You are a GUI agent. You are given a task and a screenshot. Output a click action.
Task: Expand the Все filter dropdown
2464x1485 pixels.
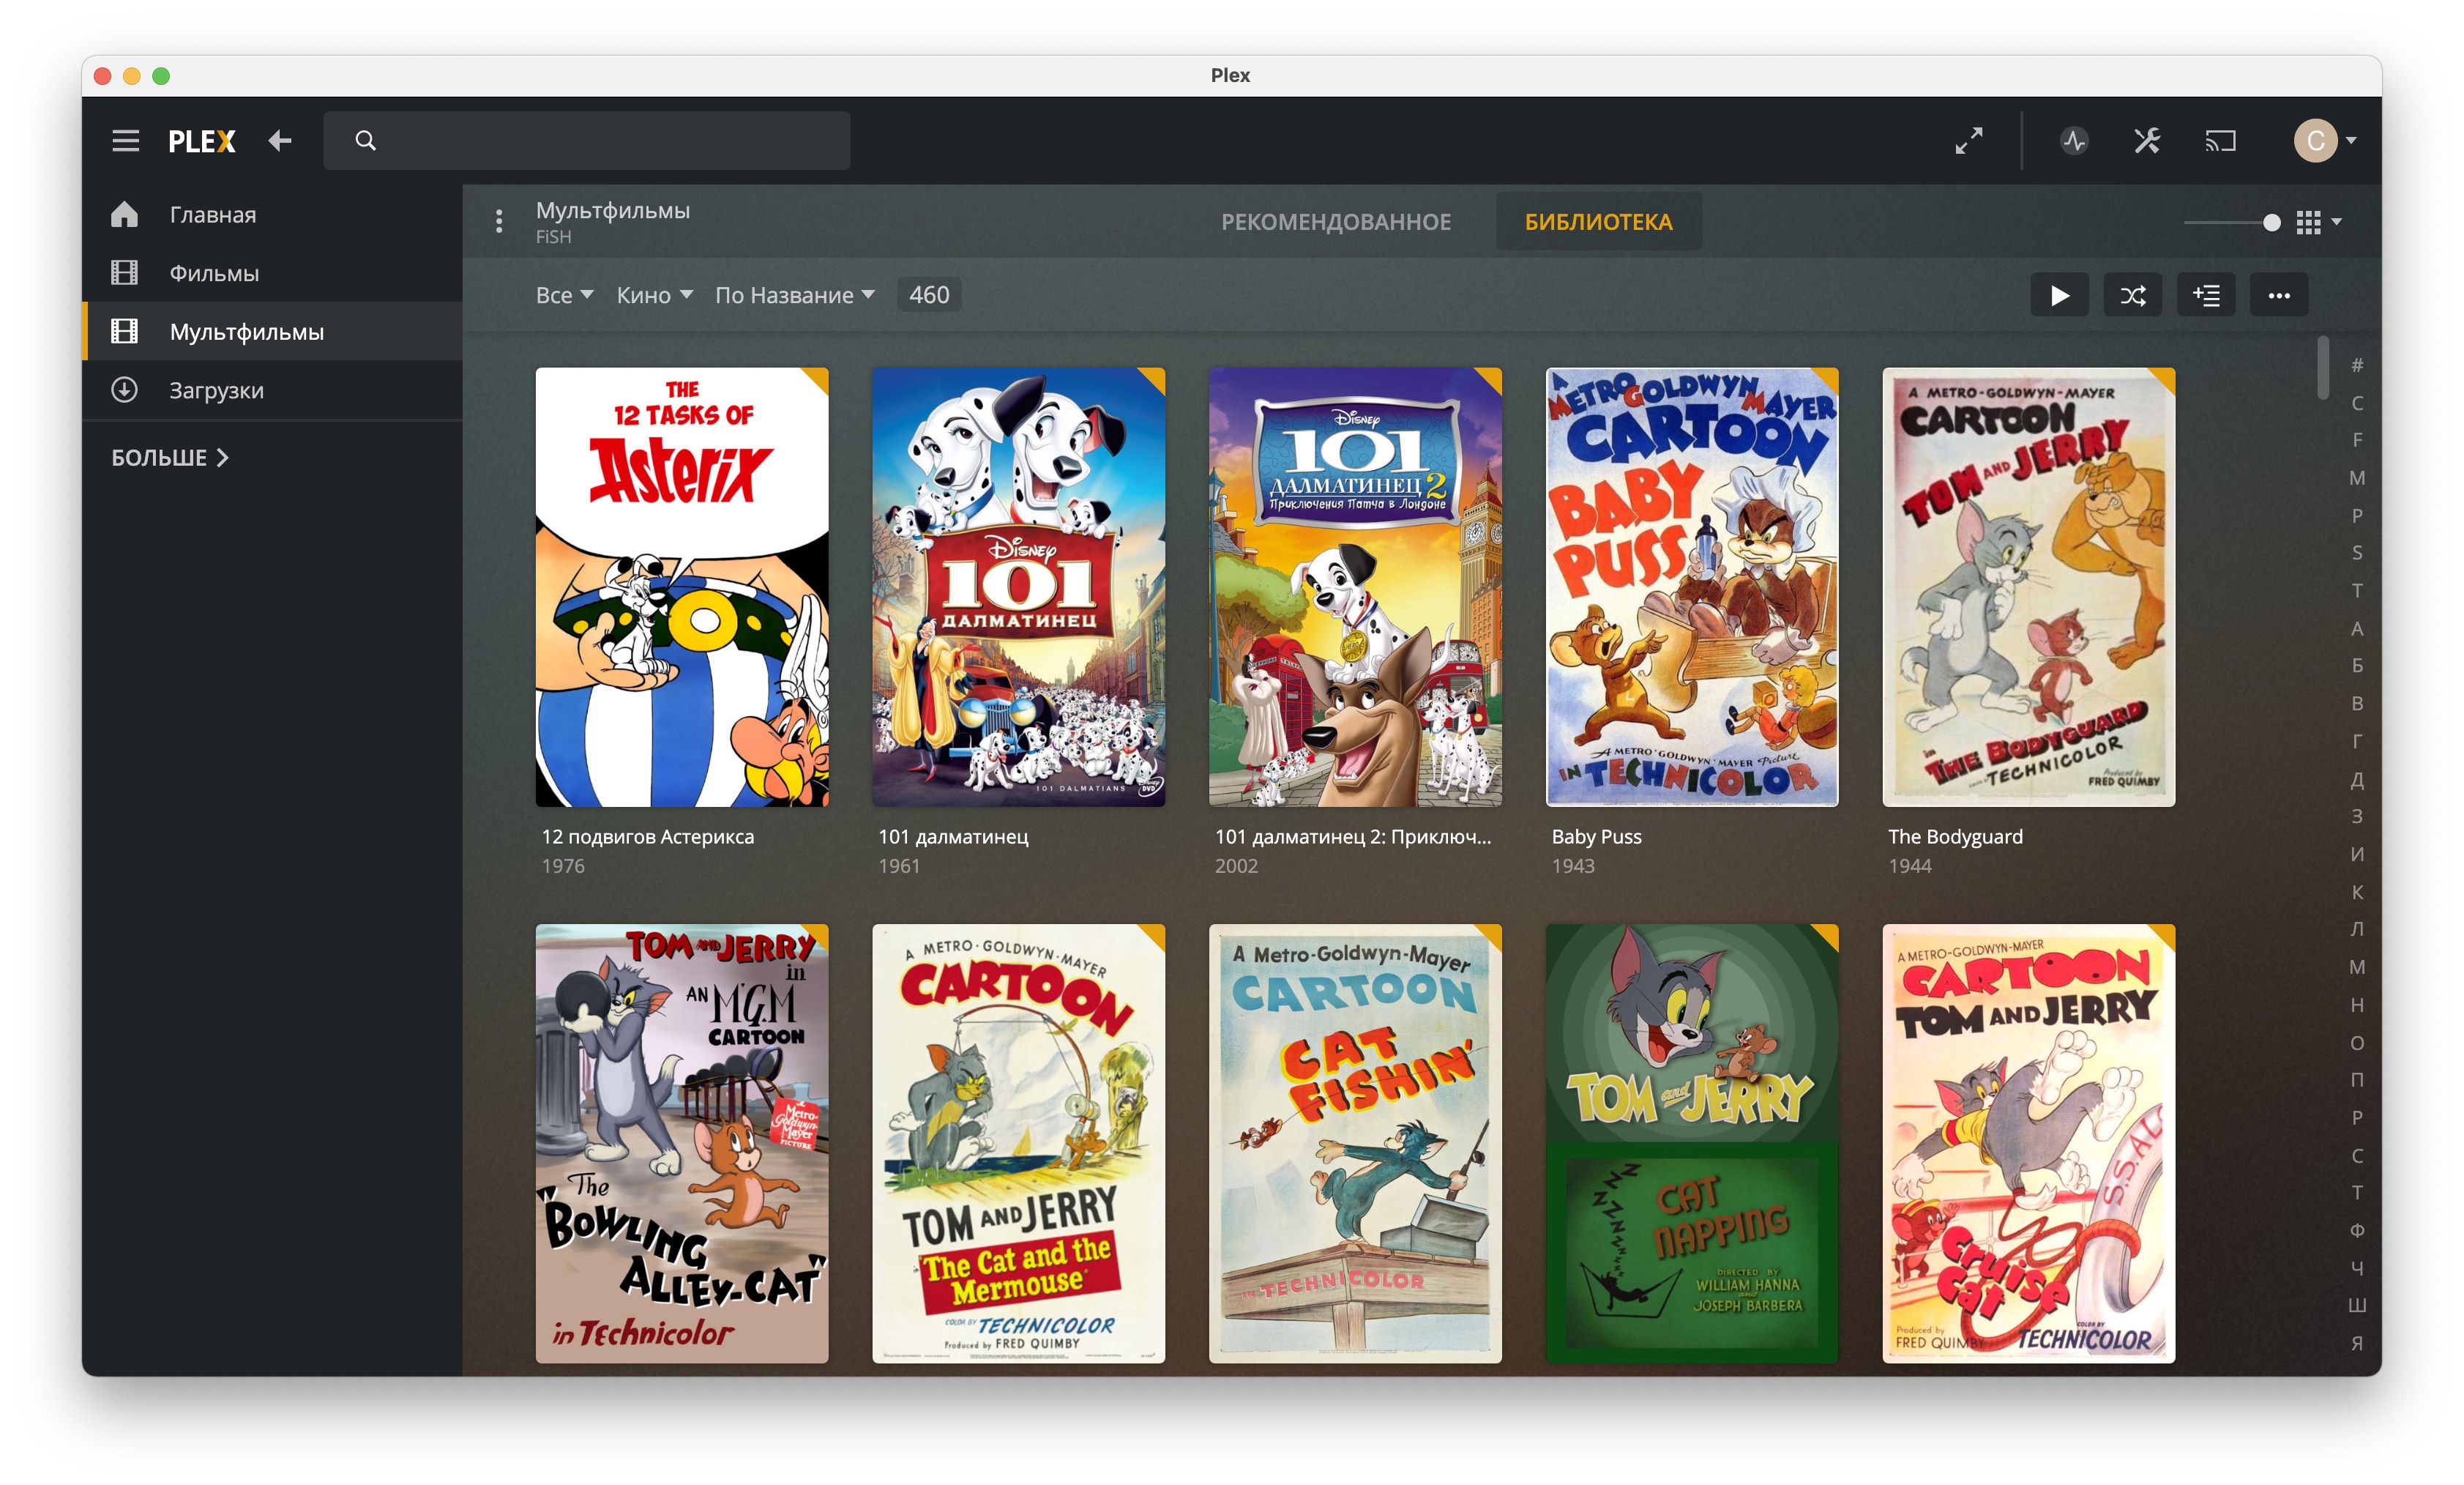[x=564, y=295]
